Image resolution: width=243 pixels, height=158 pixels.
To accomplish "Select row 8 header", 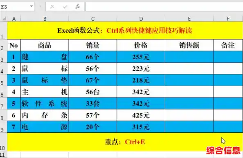I will click(x=3, y=115).
